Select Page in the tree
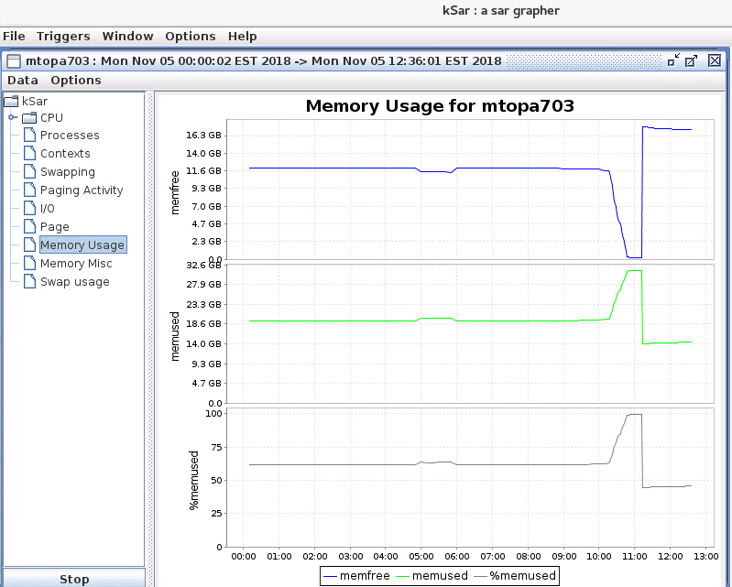 point(55,227)
